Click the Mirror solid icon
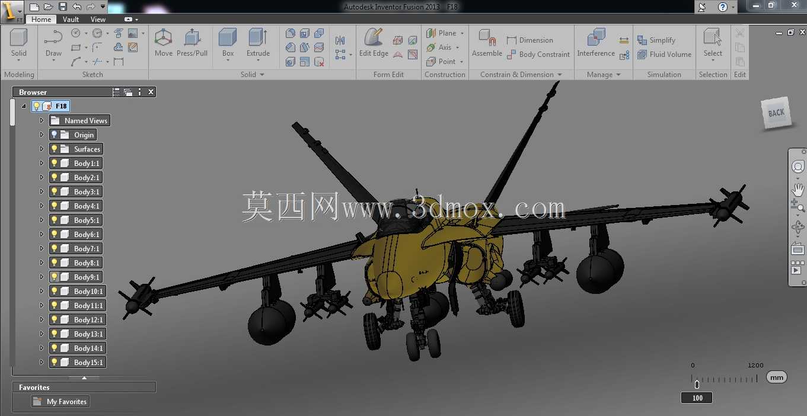 tap(340, 40)
